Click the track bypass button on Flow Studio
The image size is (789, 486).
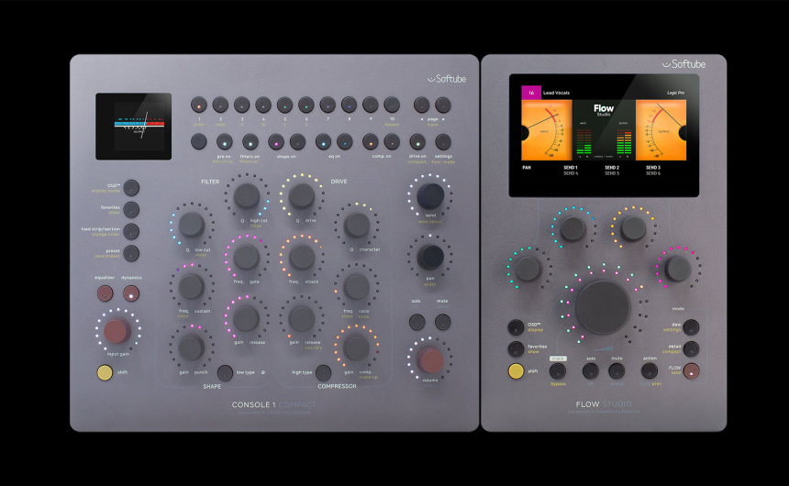558,370
